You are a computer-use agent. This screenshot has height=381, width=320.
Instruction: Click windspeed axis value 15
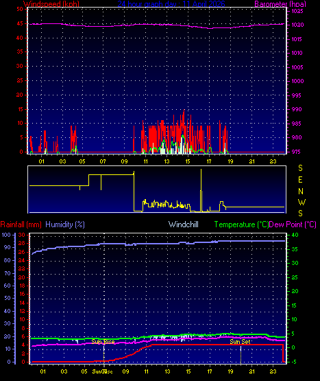pos(20,109)
